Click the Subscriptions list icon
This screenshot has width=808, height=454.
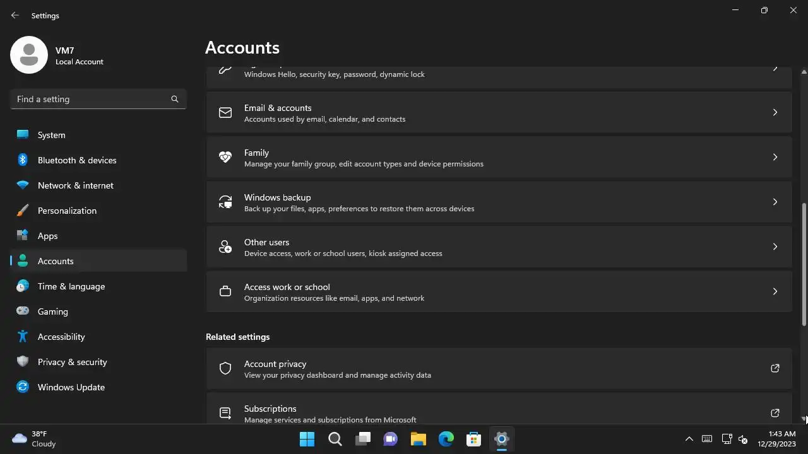[x=225, y=413]
